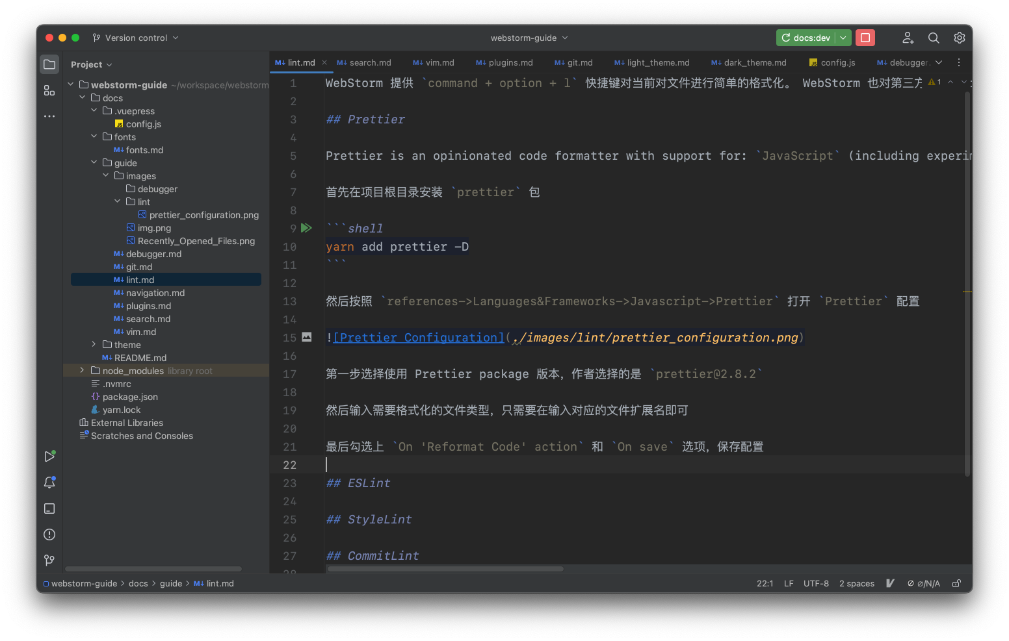Open the Project tool window icon
This screenshot has width=1009, height=641.
pos(49,64)
